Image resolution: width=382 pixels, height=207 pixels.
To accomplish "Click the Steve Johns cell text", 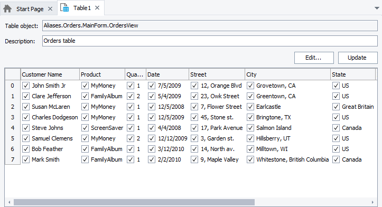I will pyautogui.click(x=48, y=128).
